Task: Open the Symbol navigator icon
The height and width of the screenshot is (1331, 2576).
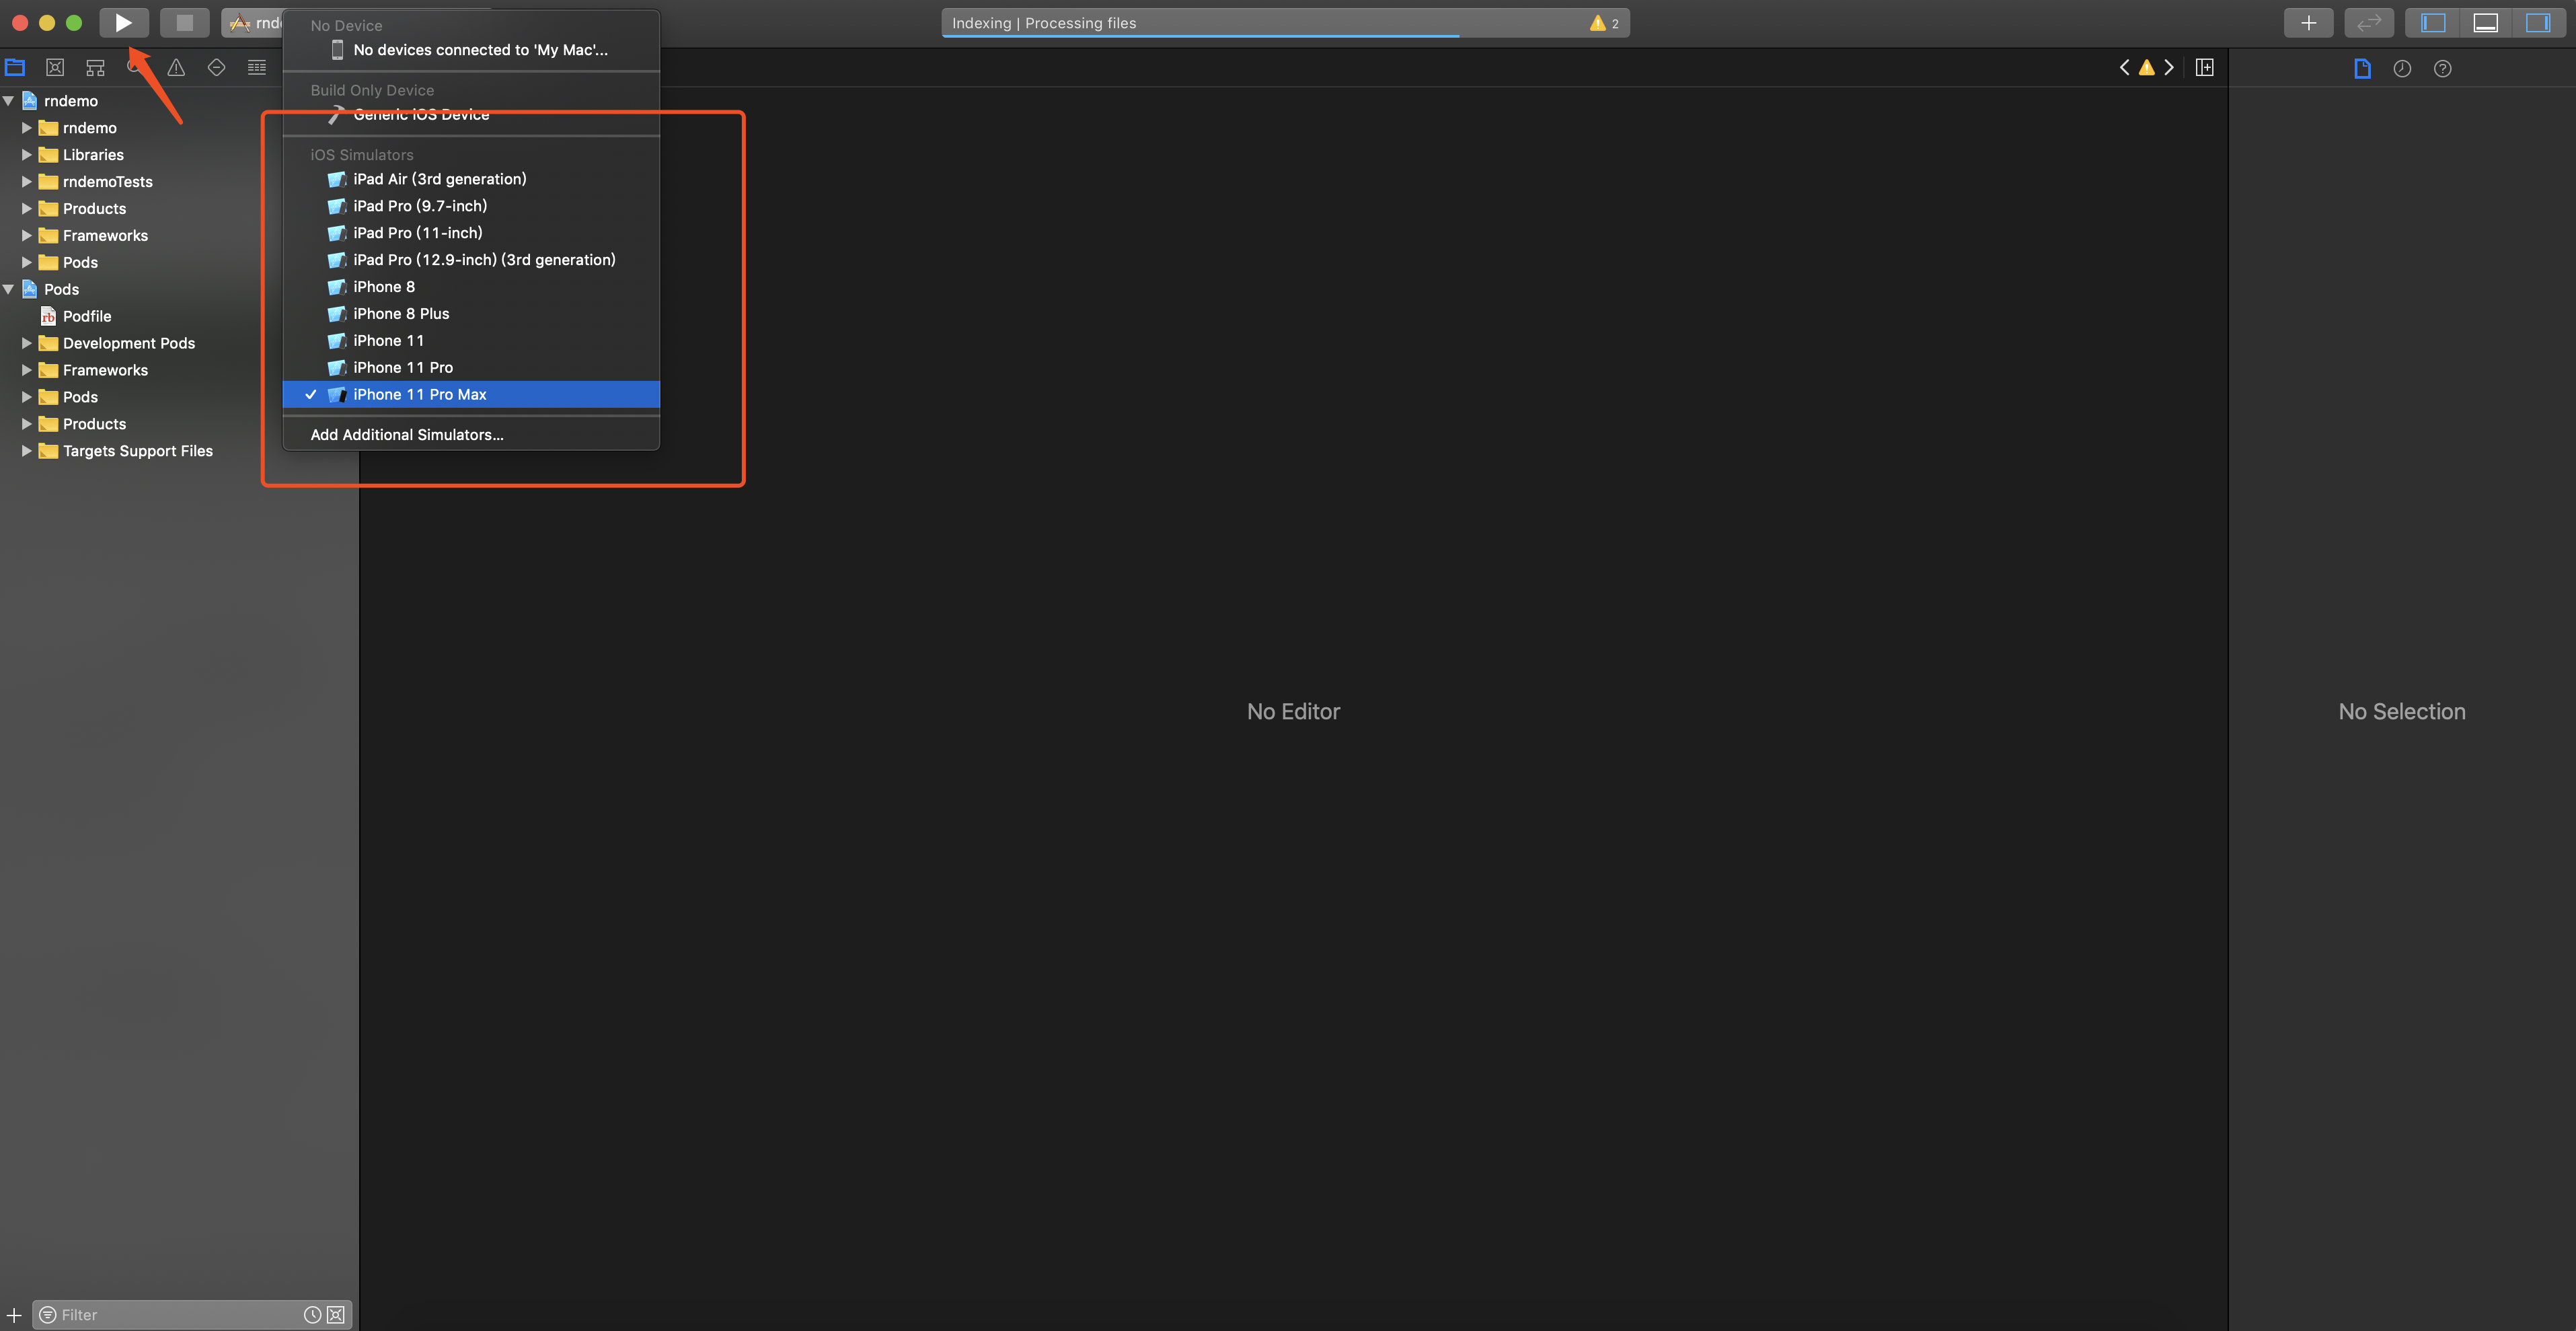Action: 95,67
